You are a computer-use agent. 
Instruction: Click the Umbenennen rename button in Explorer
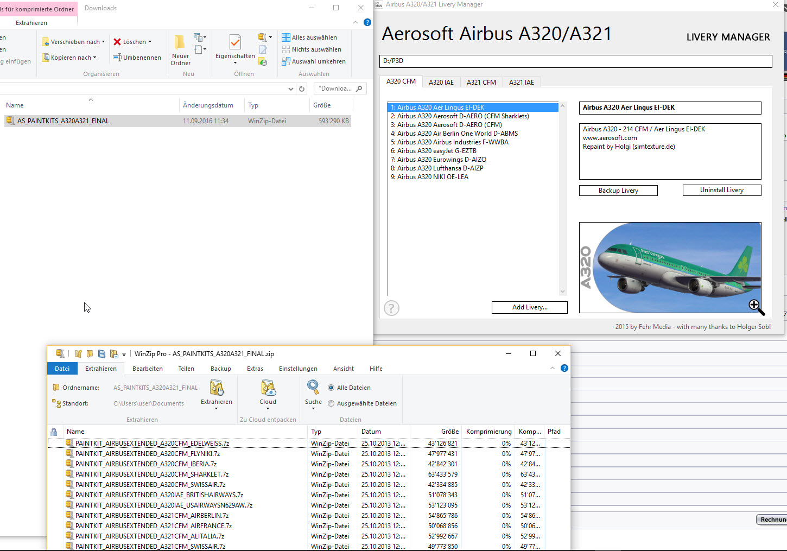137,58
